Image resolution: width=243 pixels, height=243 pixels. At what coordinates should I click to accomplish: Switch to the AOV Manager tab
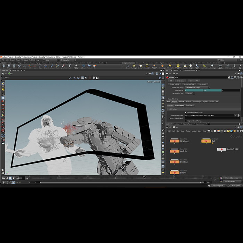pos(179,105)
